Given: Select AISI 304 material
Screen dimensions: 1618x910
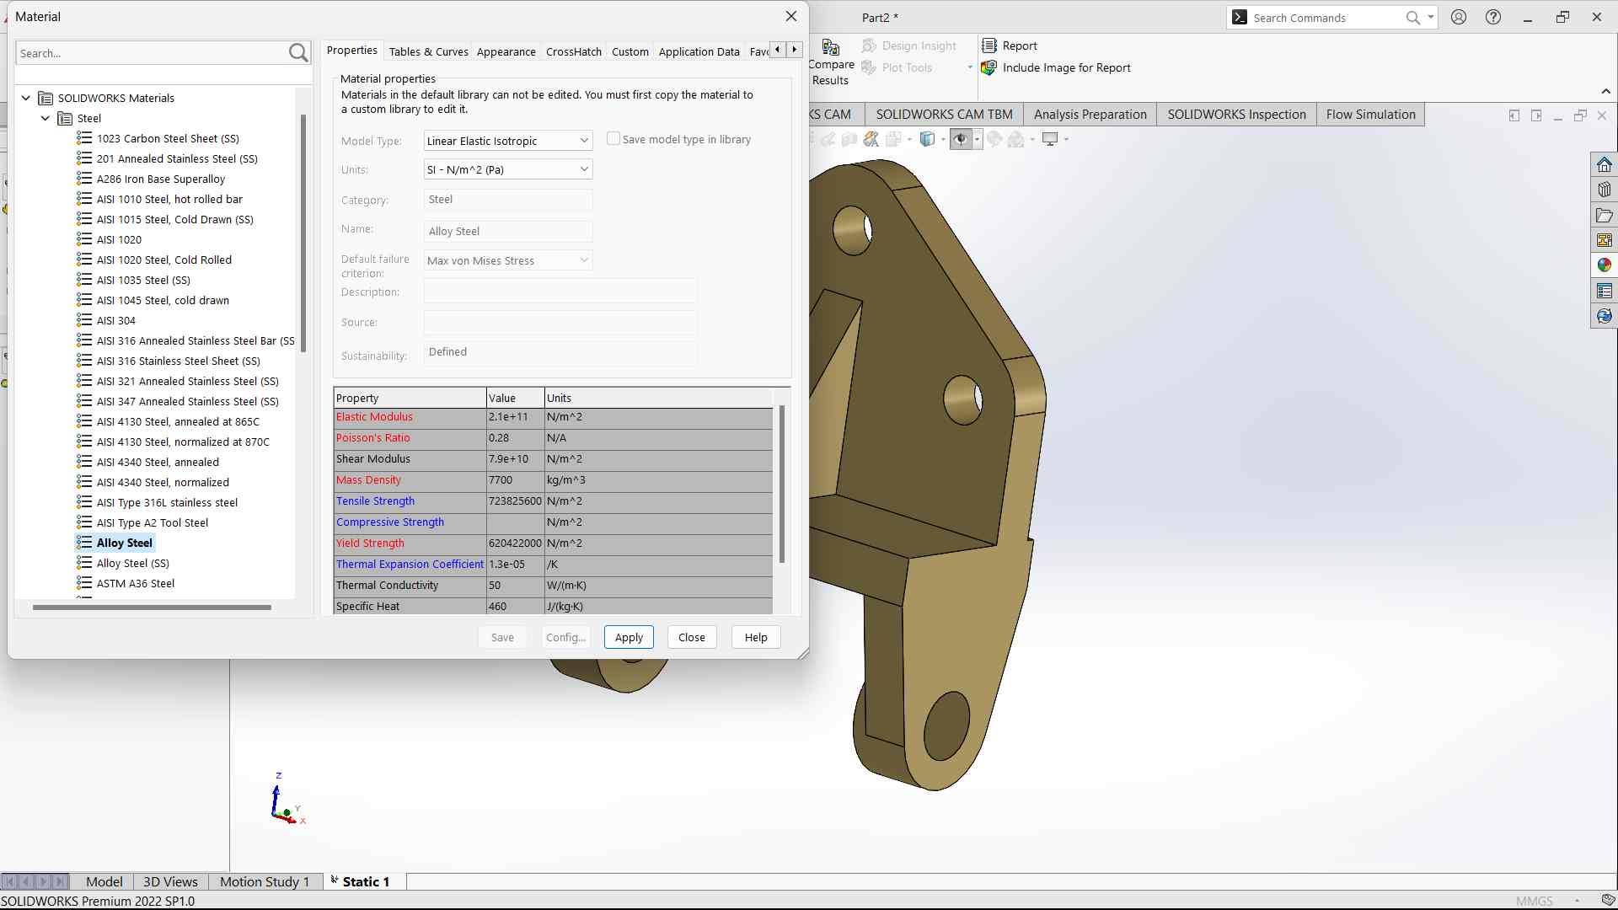Looking at the screenshot, I should pos(116,321).
